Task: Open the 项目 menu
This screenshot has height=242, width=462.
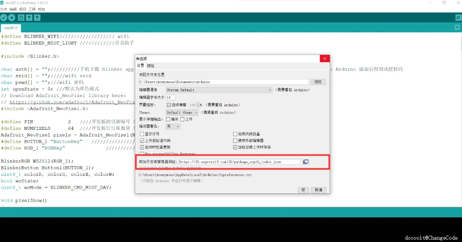Action: point(22,10)
